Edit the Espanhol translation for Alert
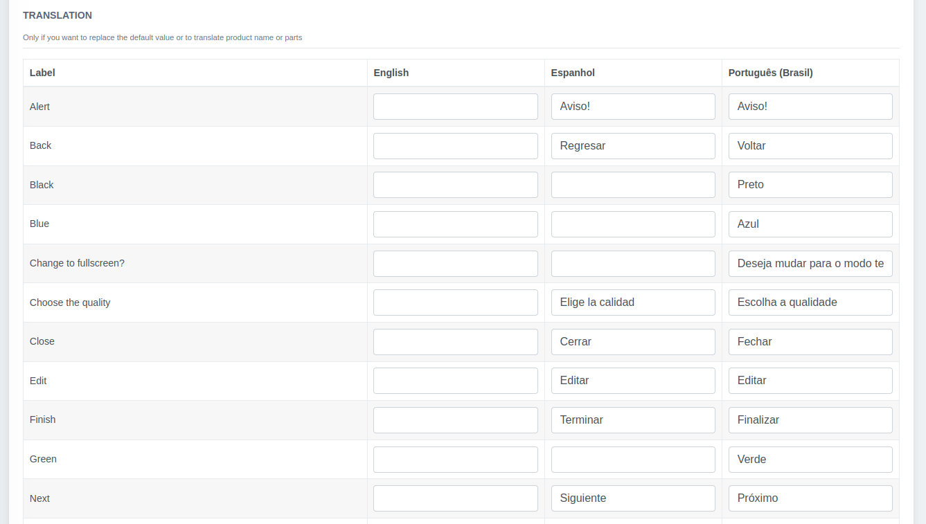This screenshot has width=926, height=524. click(633, 107)
